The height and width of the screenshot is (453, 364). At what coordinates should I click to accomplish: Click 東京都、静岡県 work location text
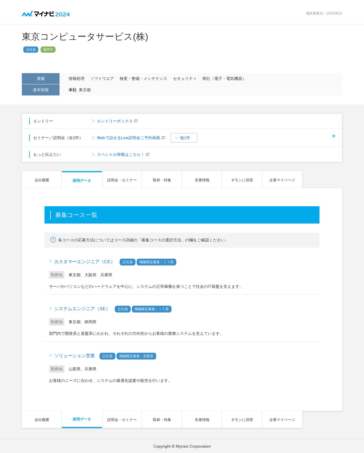82,322
